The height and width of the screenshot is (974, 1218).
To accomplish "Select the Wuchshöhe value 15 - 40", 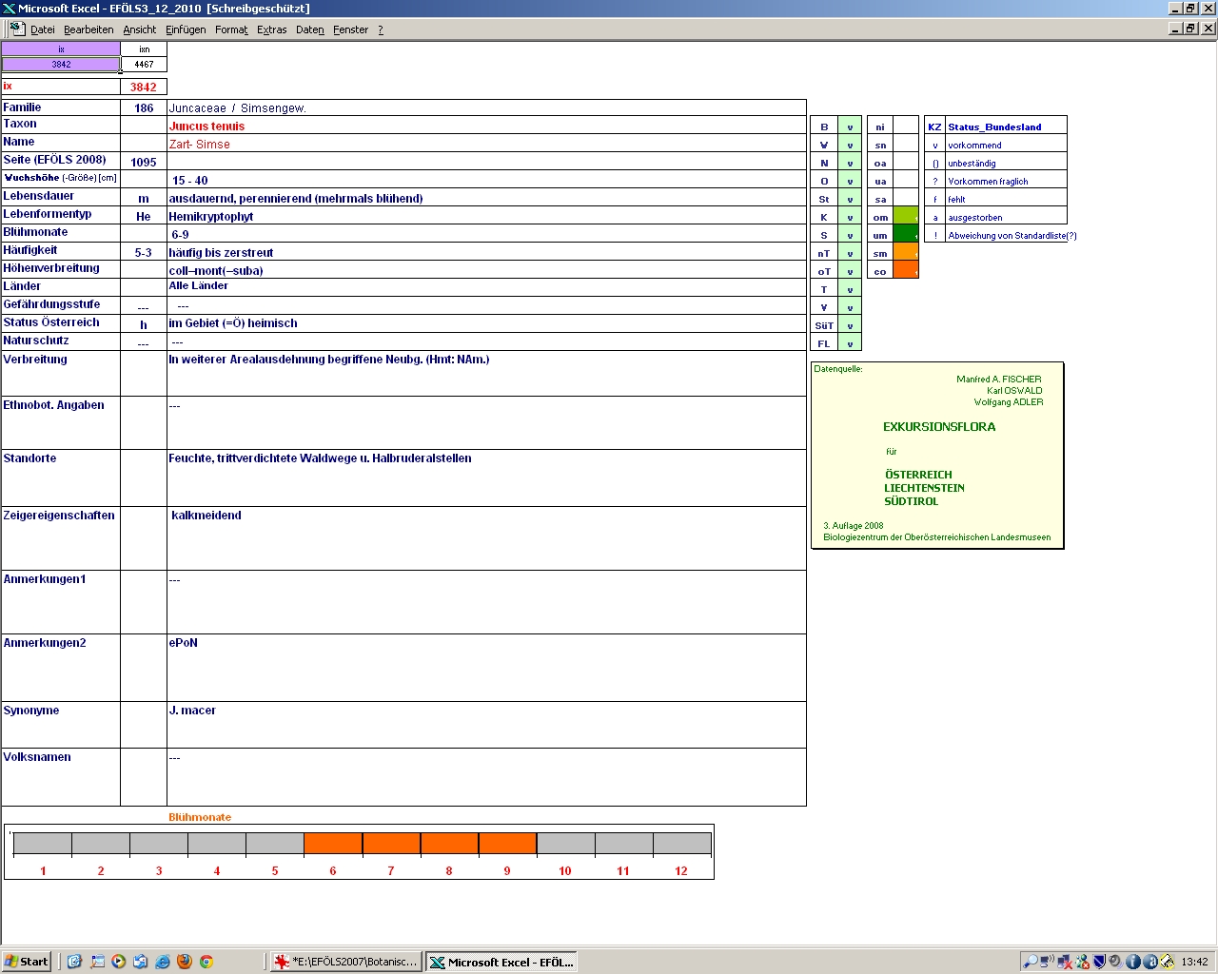I will [189, 180].
